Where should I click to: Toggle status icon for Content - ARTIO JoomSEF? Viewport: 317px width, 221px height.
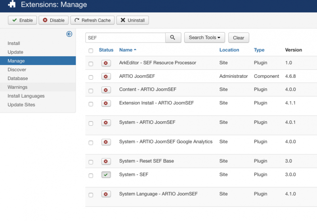[x=106, y=90]
